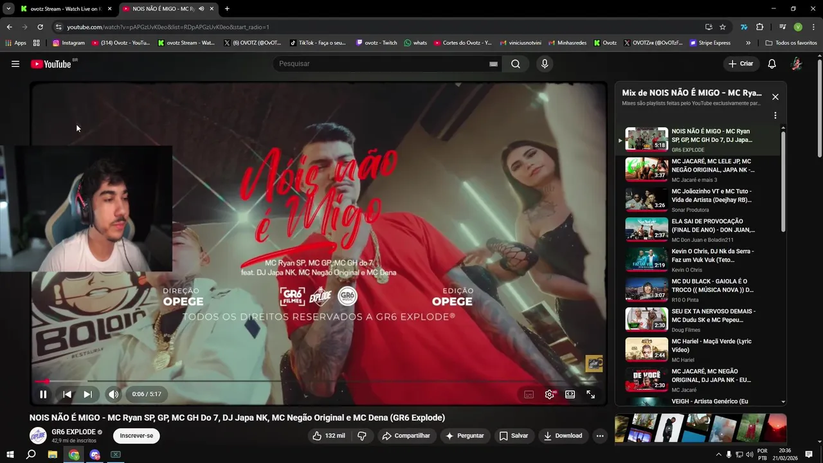This screenshot has height=463, width=823.
Task: Click the address bar URL
Action: pyautogui.click(x=168, y=27)
